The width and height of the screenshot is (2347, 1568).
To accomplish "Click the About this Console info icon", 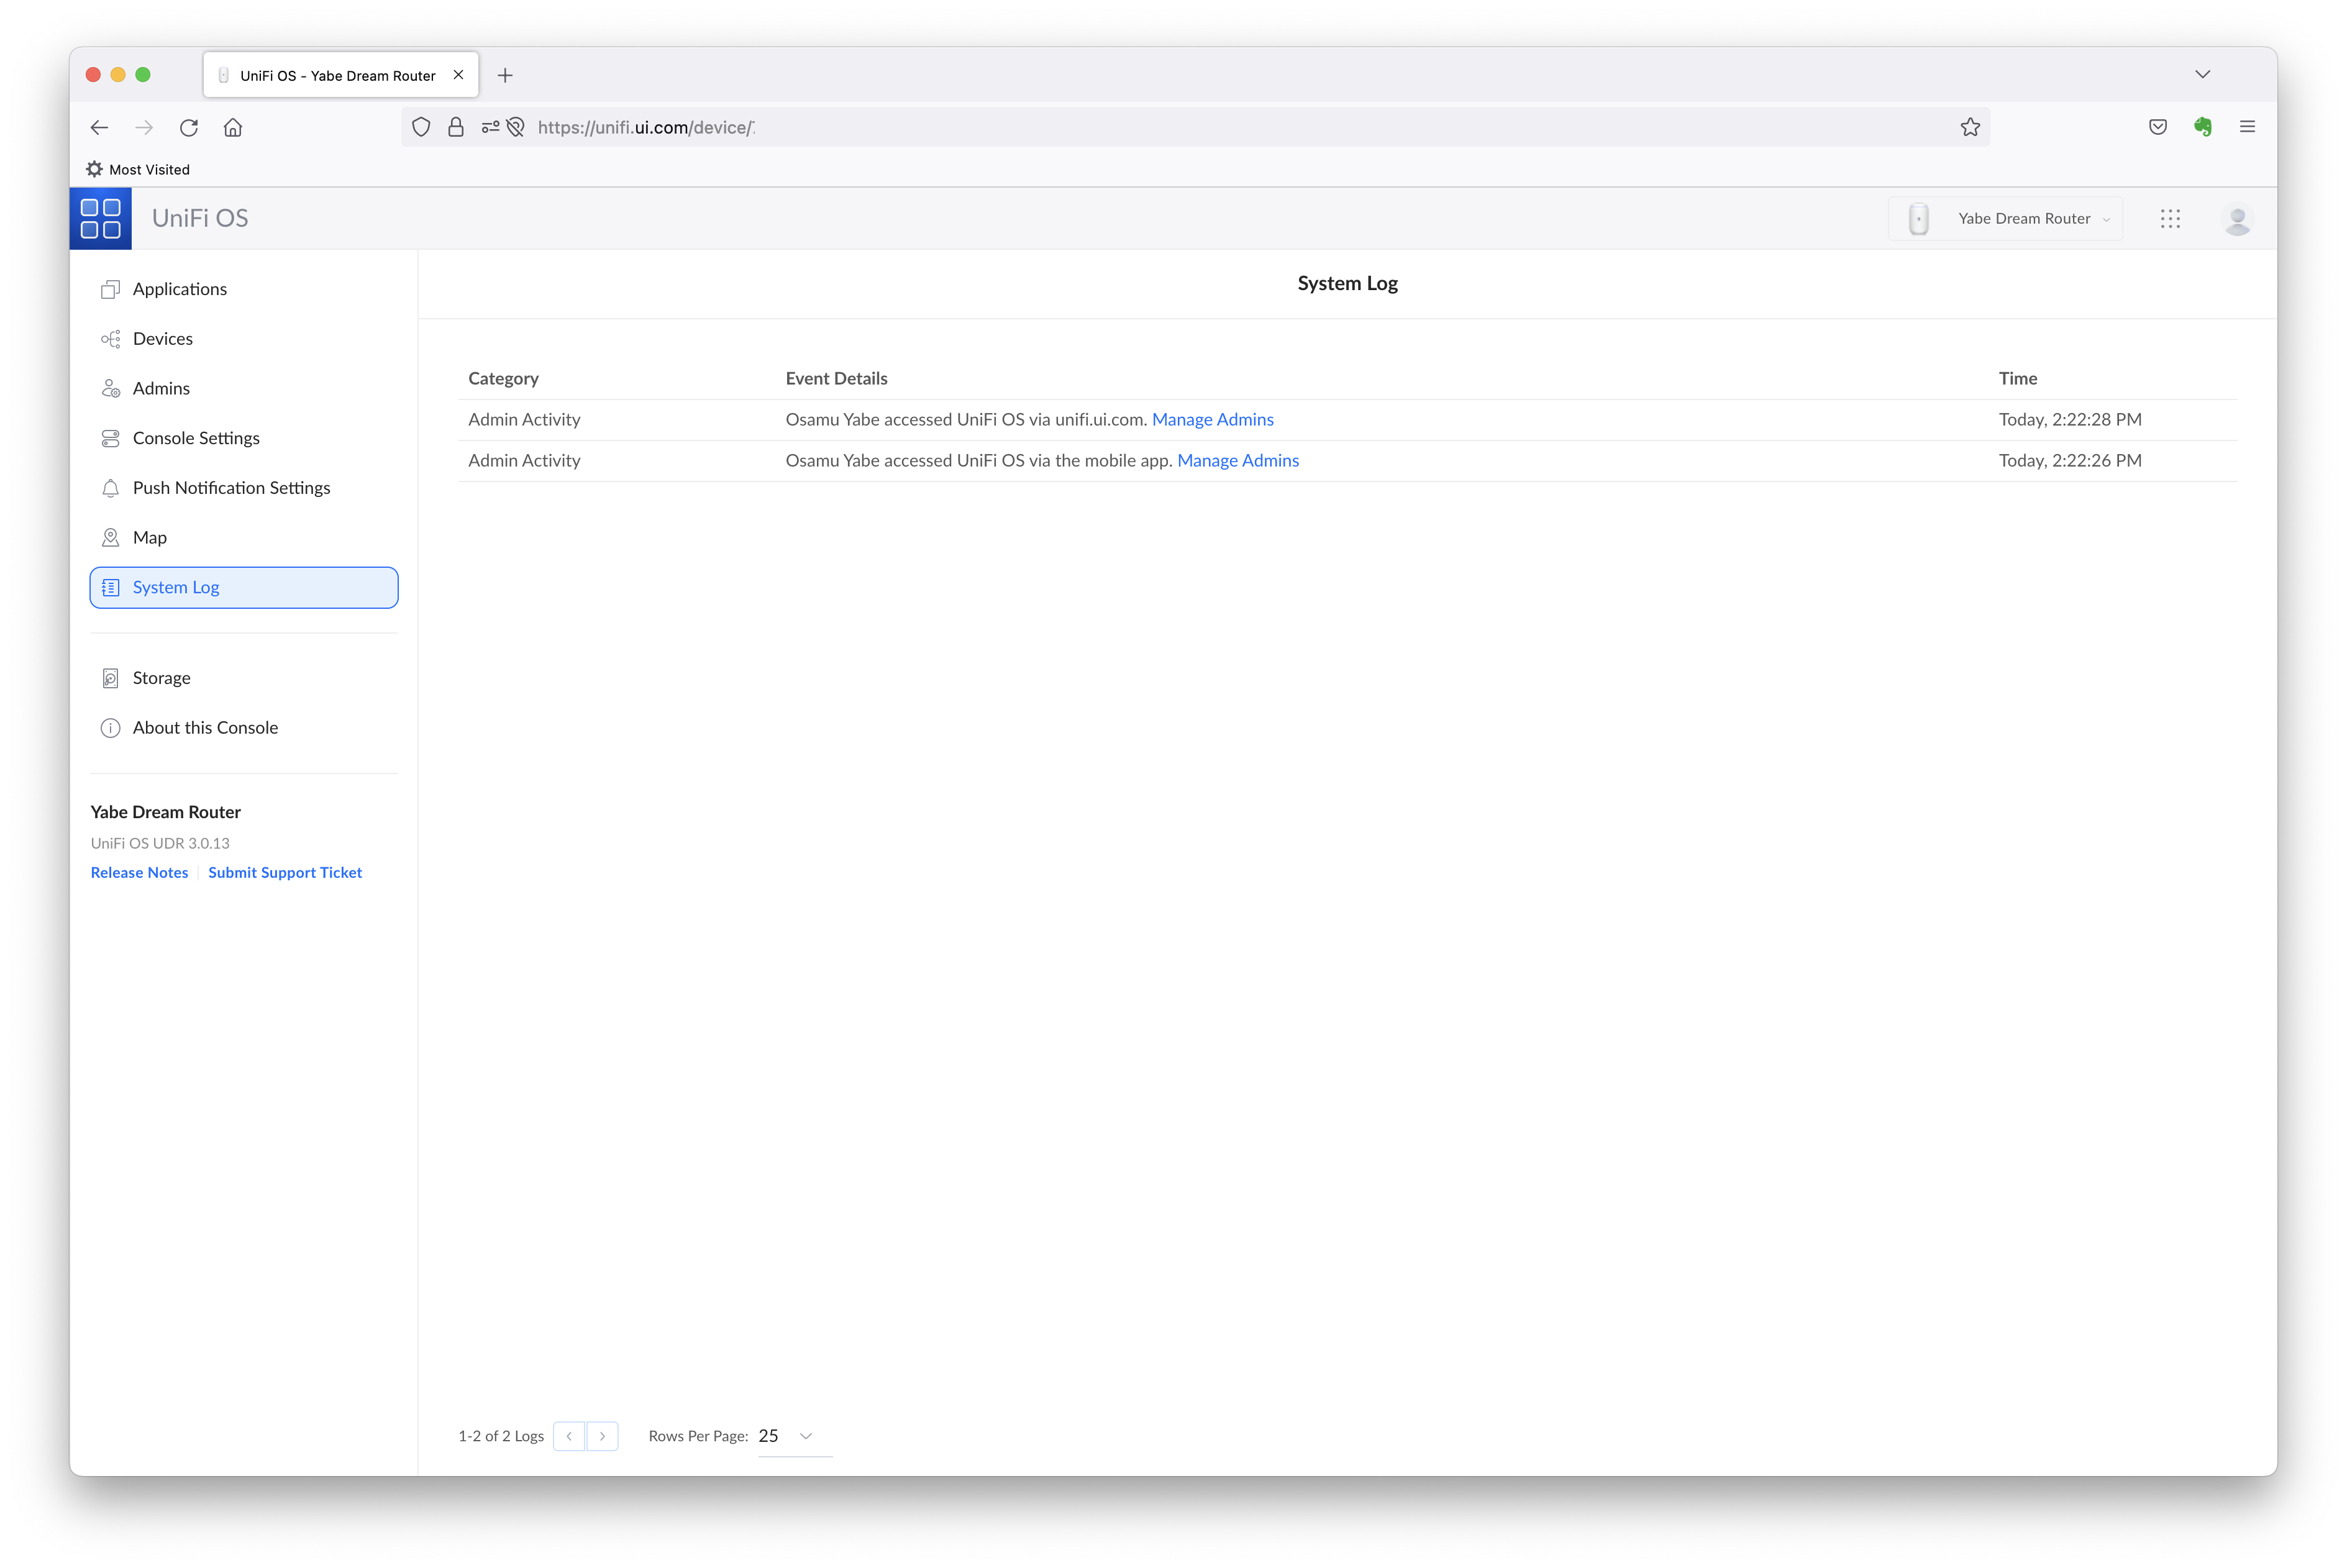I will coord(110,728).
